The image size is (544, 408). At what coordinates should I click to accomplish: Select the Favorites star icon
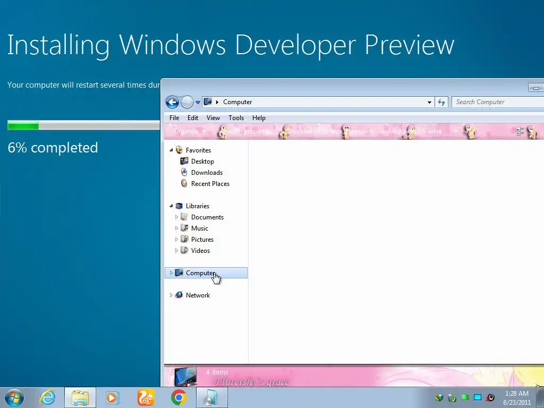179,150
